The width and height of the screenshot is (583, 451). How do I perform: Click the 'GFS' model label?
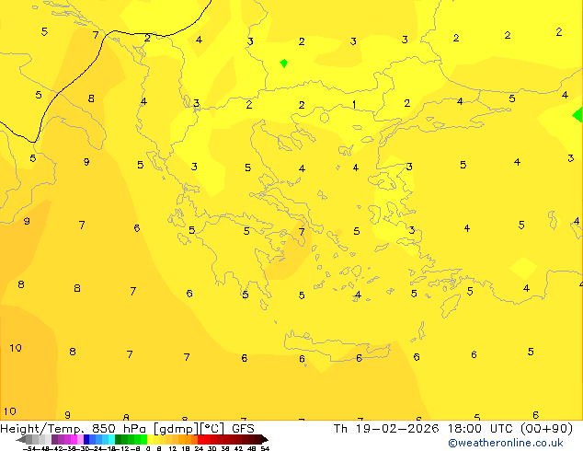tap(243, 429)
